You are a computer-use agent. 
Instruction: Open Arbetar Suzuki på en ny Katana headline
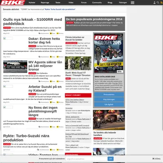coord(45,88)
